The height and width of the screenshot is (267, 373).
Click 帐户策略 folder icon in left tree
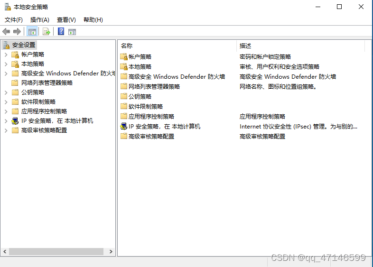[x=15, y=55]
